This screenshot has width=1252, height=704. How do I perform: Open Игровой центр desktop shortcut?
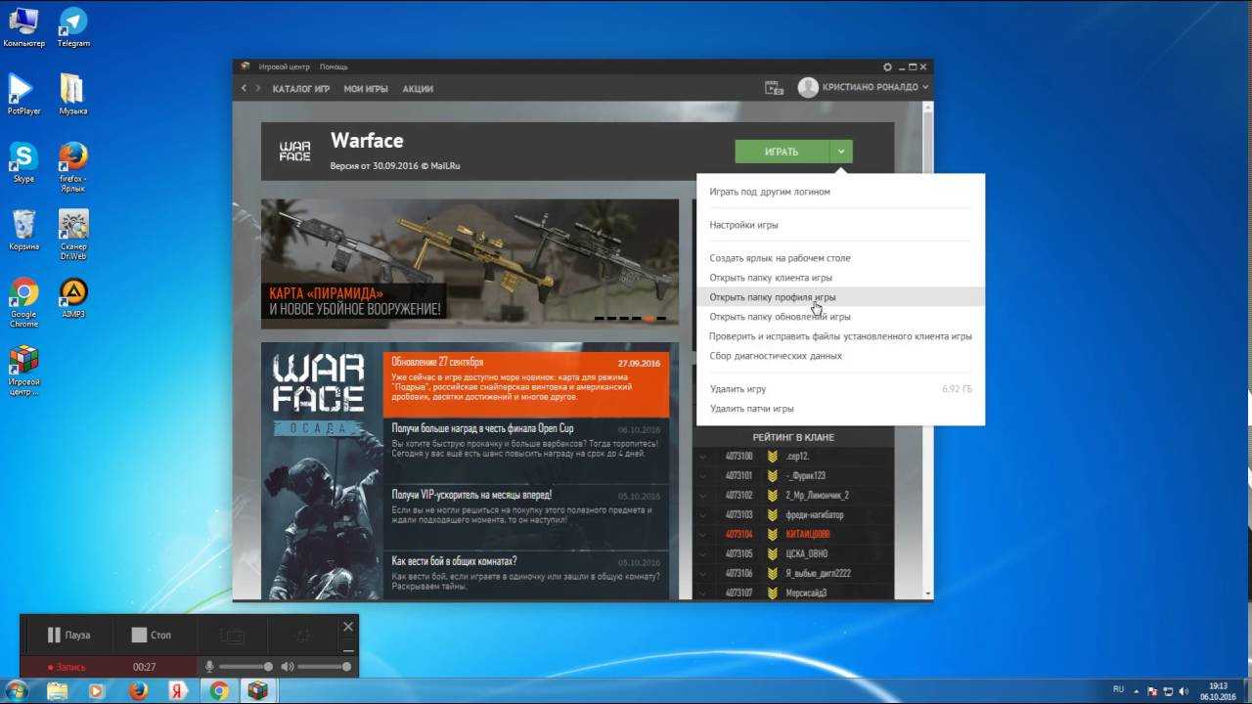click(23, 370)
